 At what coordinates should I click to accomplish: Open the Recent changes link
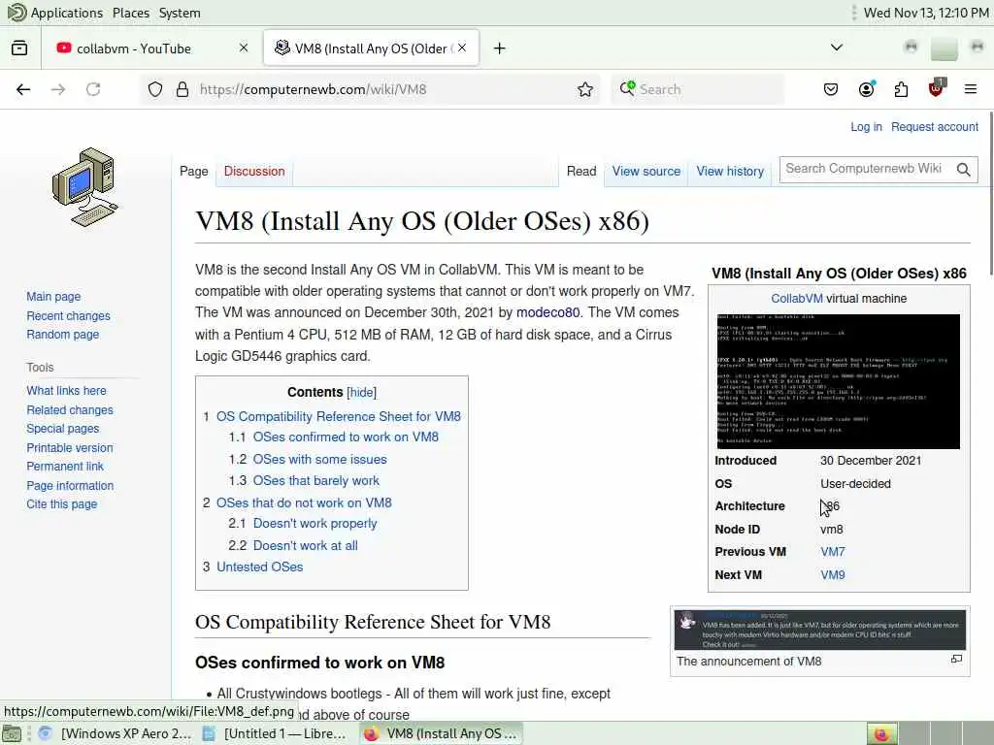point(68,315)
